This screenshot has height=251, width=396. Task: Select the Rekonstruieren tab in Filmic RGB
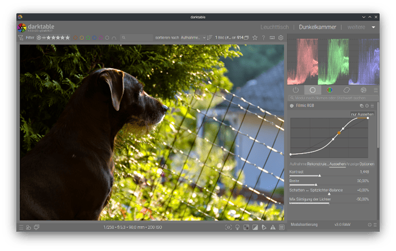pyautogui.click(x=317, y=164)
